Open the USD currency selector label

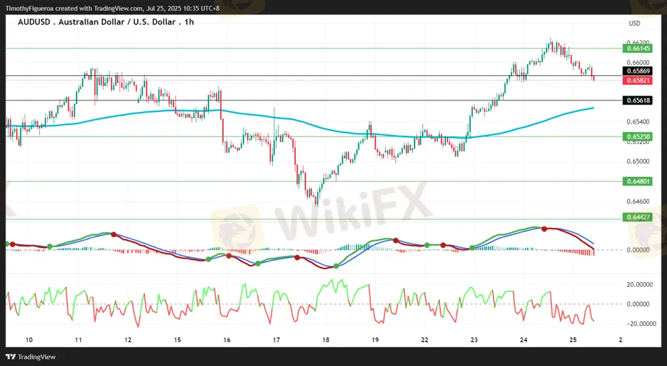click(x=634, y=23)
